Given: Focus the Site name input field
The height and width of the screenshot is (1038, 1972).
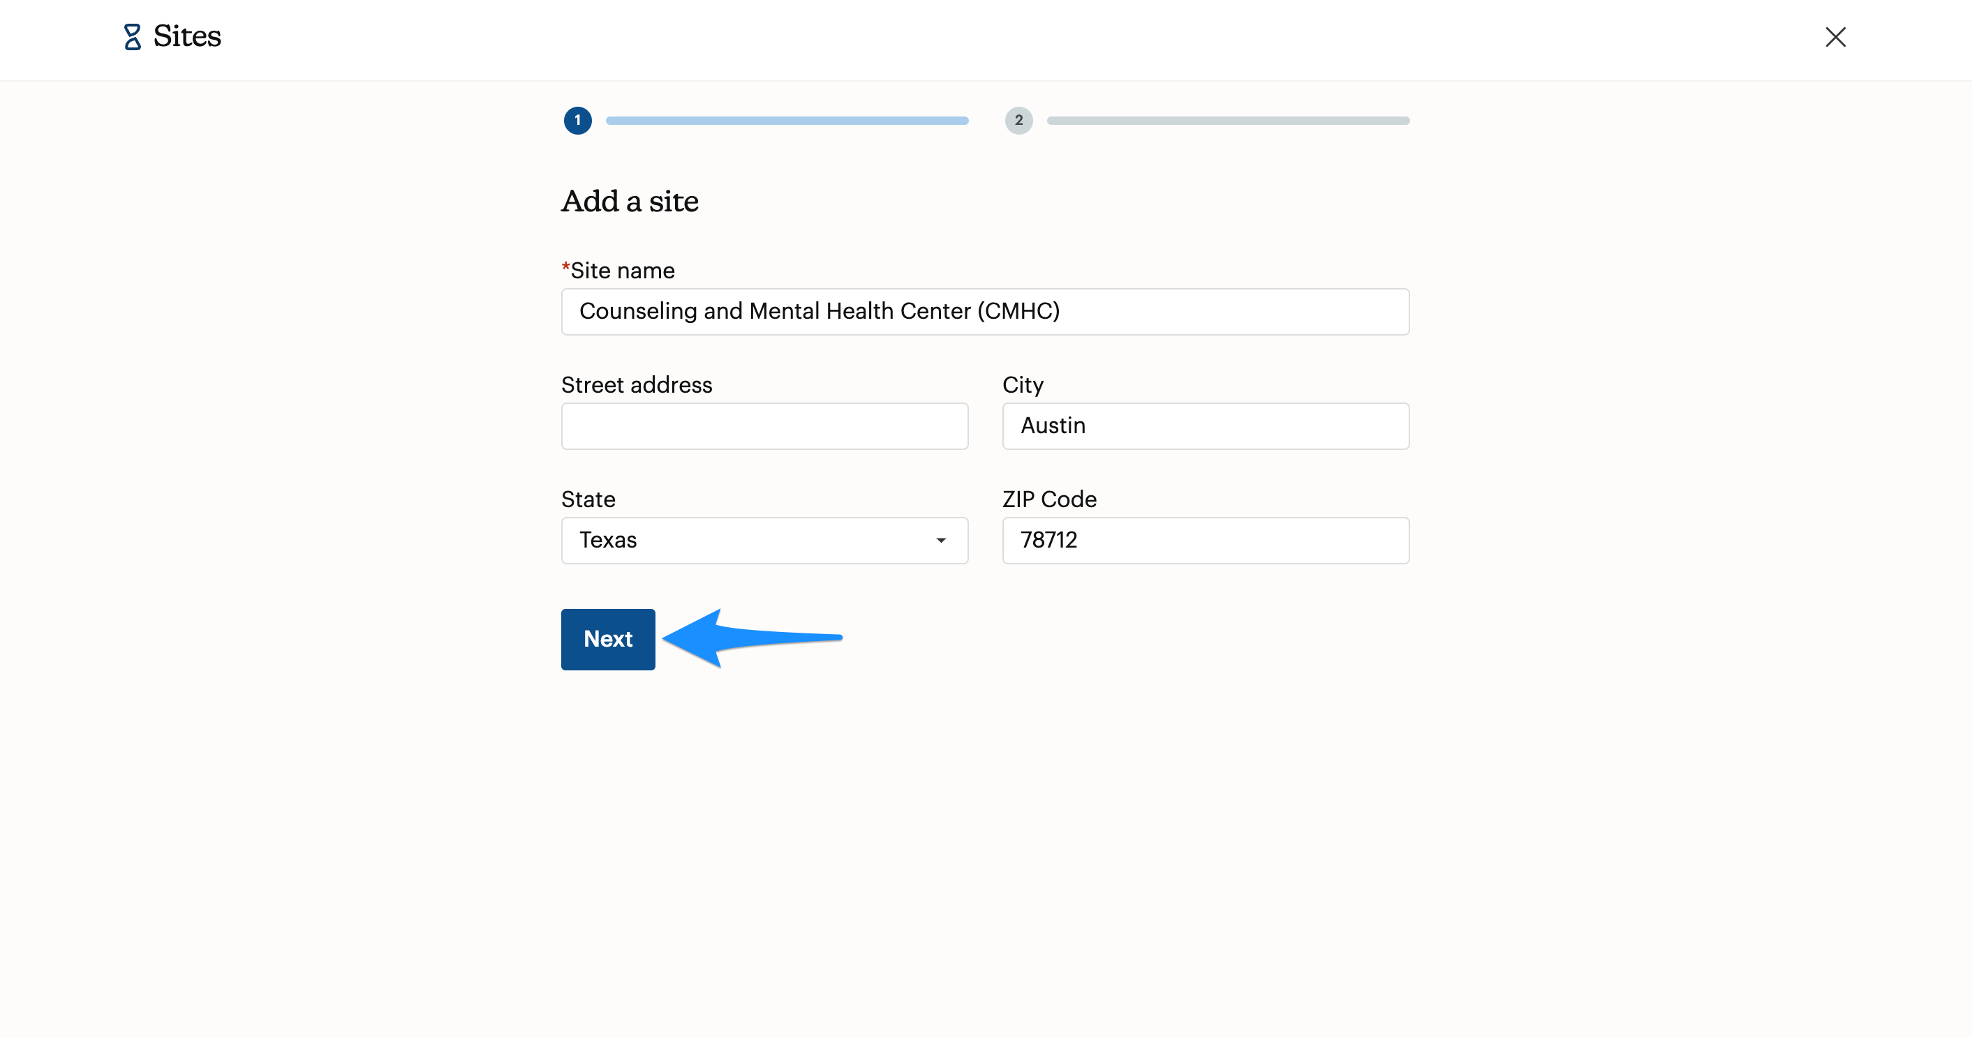Looking at the screenshot, I should point(984,311).
